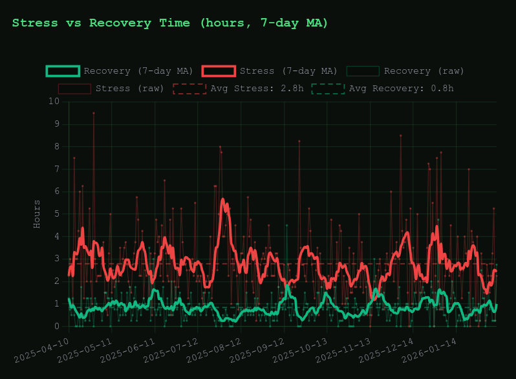Click the dashed green Avg Recovery legend box
This screenshot has height=379, width=516.
[x=328, y=89]
